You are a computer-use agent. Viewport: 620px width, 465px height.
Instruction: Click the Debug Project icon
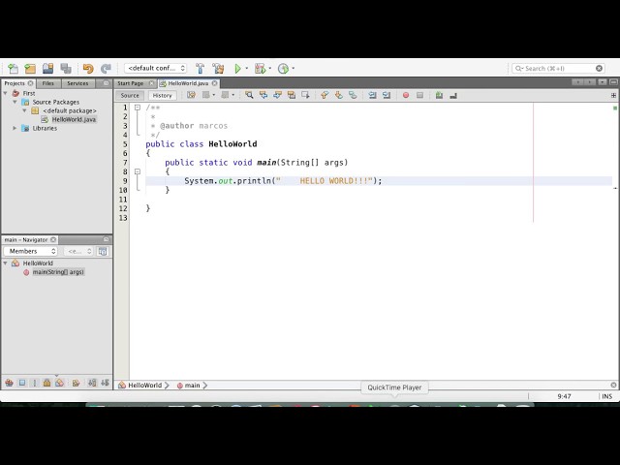point(260,69)
